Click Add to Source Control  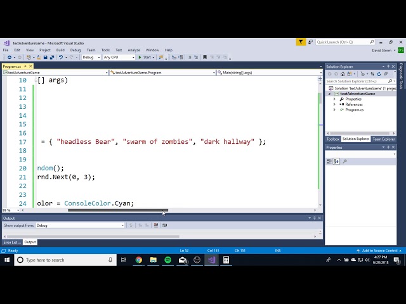pyautogui.click(x=379, y=251)
